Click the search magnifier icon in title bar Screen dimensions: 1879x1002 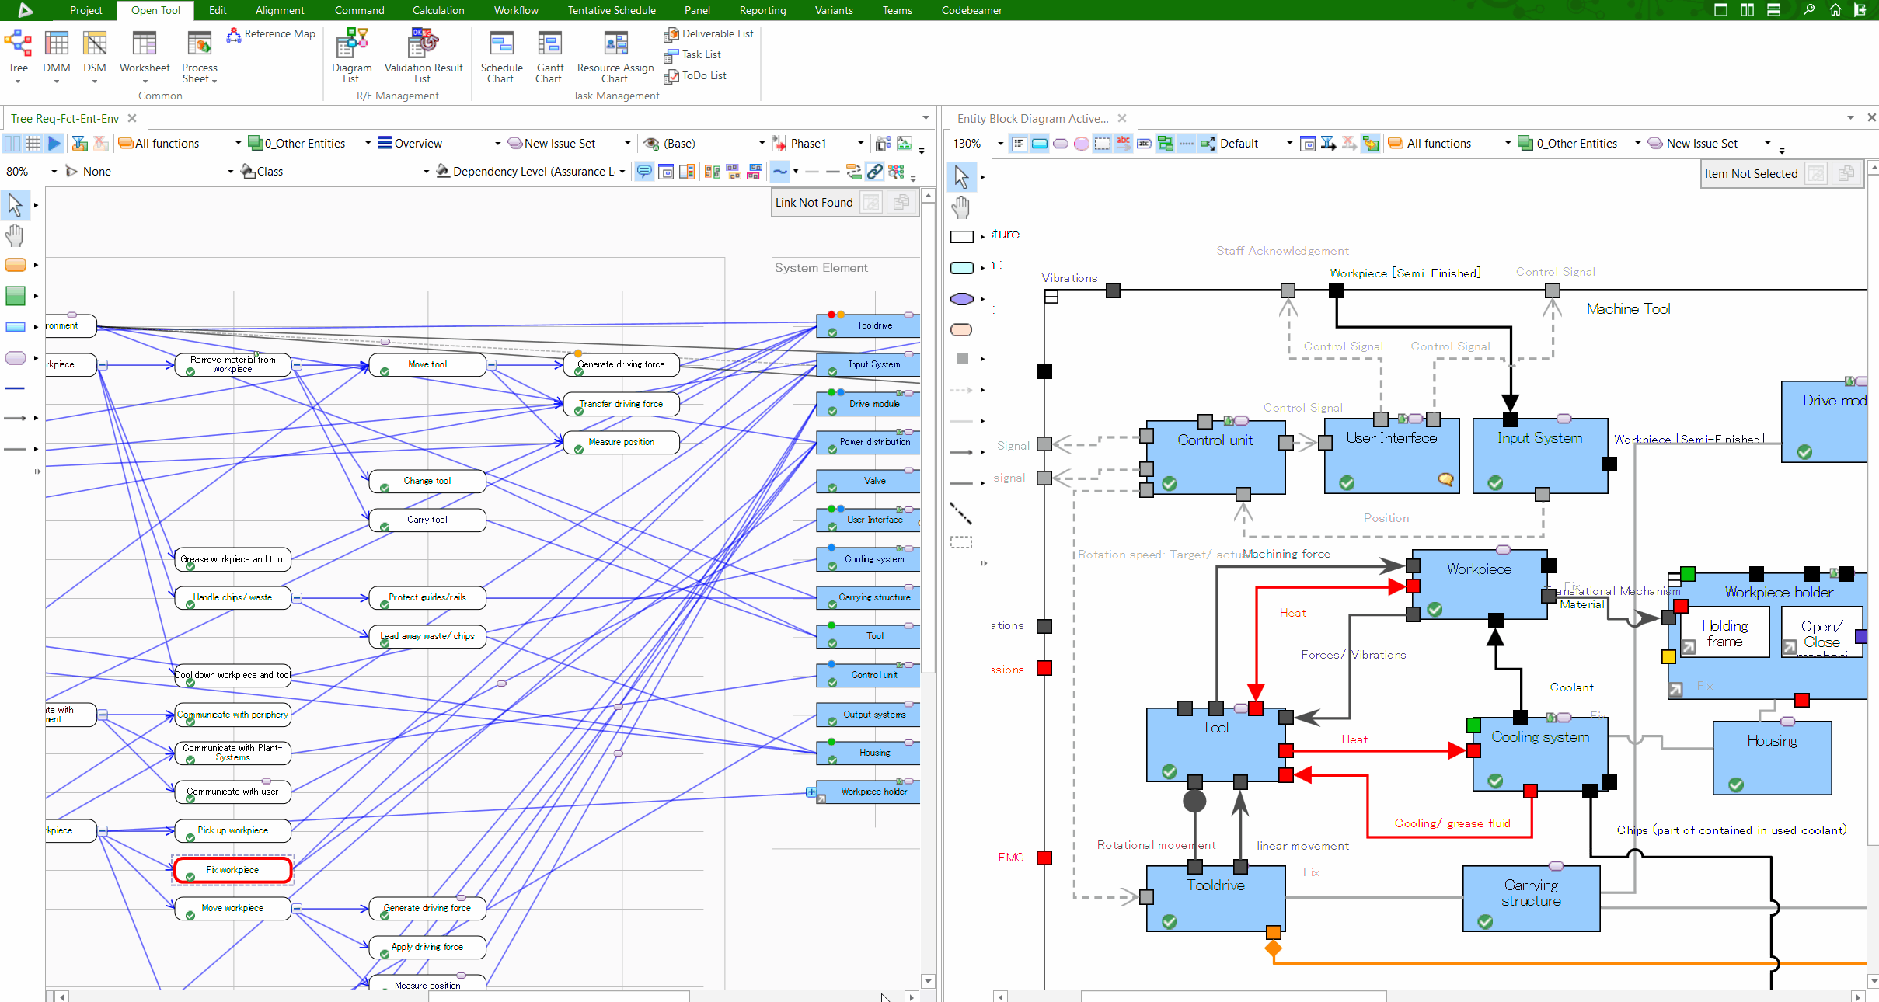(x=1808, y=10)
